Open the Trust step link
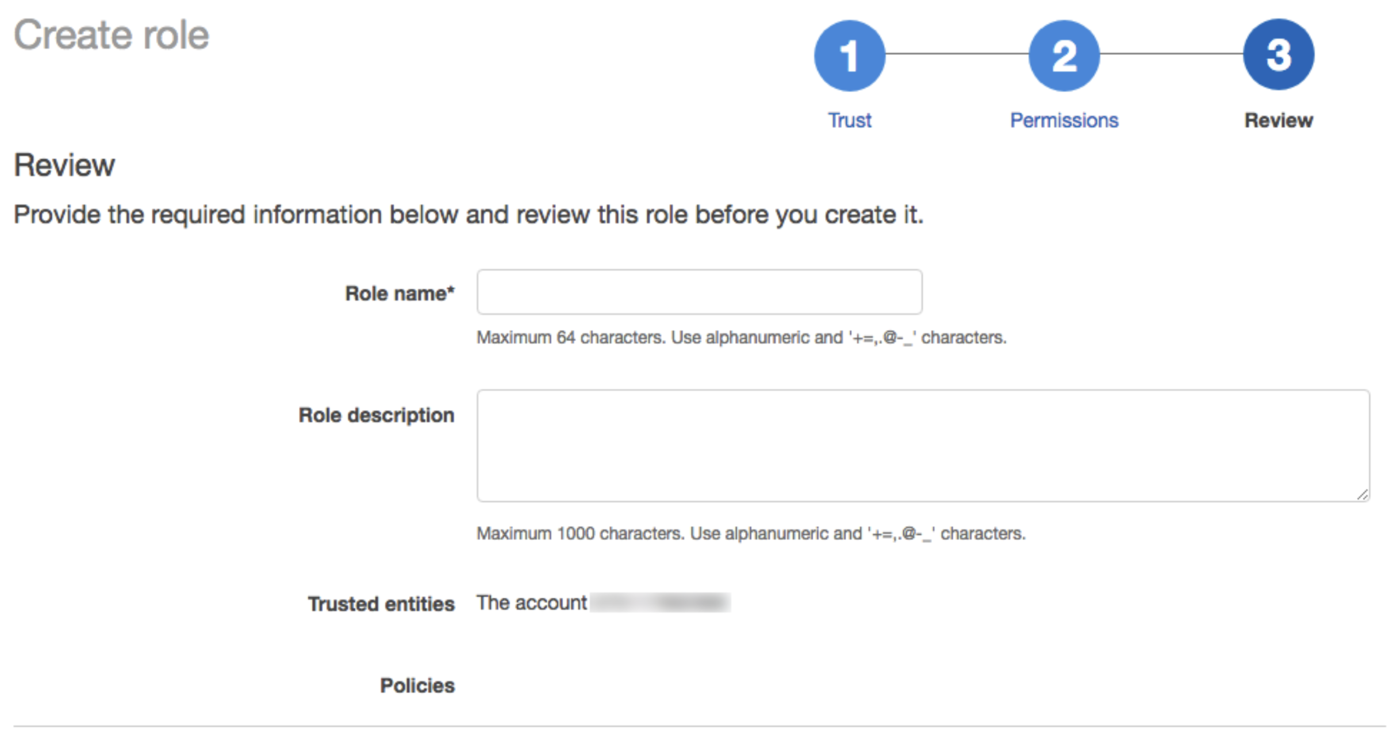Screen dimensions: 1397x745 pos(849,120)
